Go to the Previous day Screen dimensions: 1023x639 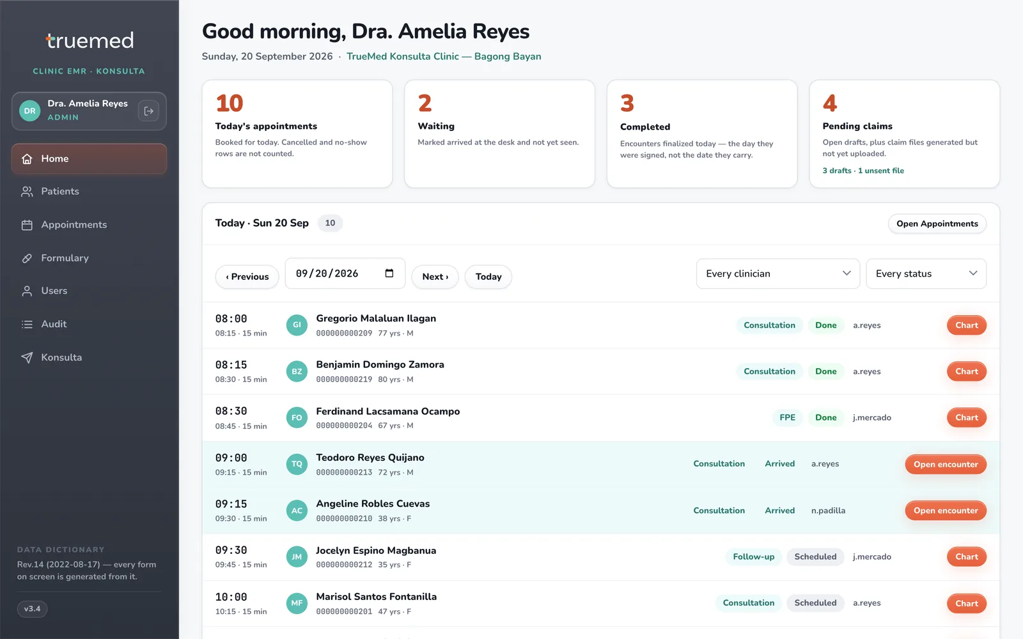click(247, 277)
